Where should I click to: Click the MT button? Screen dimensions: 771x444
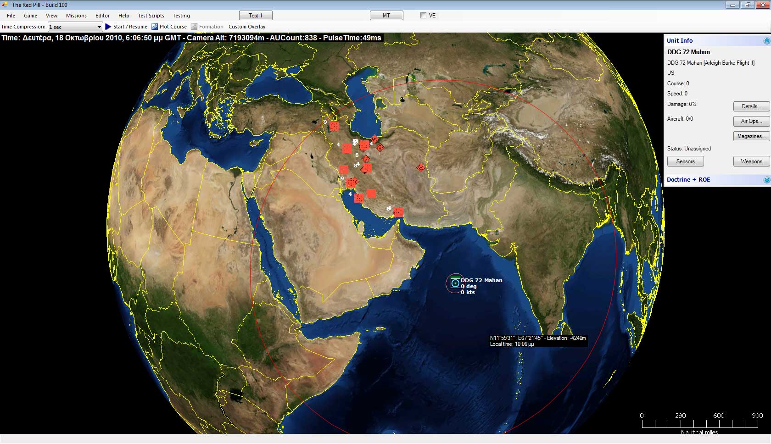pyautogui.click(x=386, y=16)
